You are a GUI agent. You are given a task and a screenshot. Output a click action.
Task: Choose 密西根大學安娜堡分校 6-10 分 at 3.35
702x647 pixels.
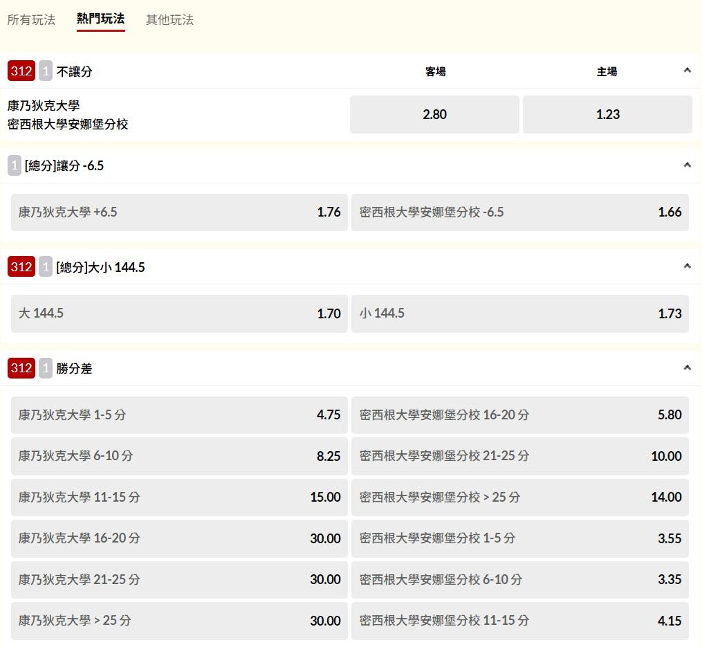(x=519, y=579)
